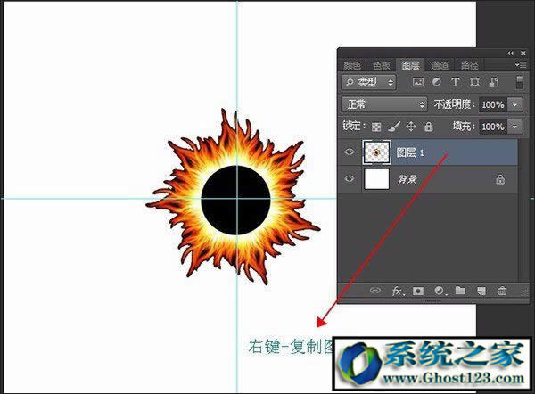
Task: Select the 图层 1 layer name
Action: tap(410, 152)
